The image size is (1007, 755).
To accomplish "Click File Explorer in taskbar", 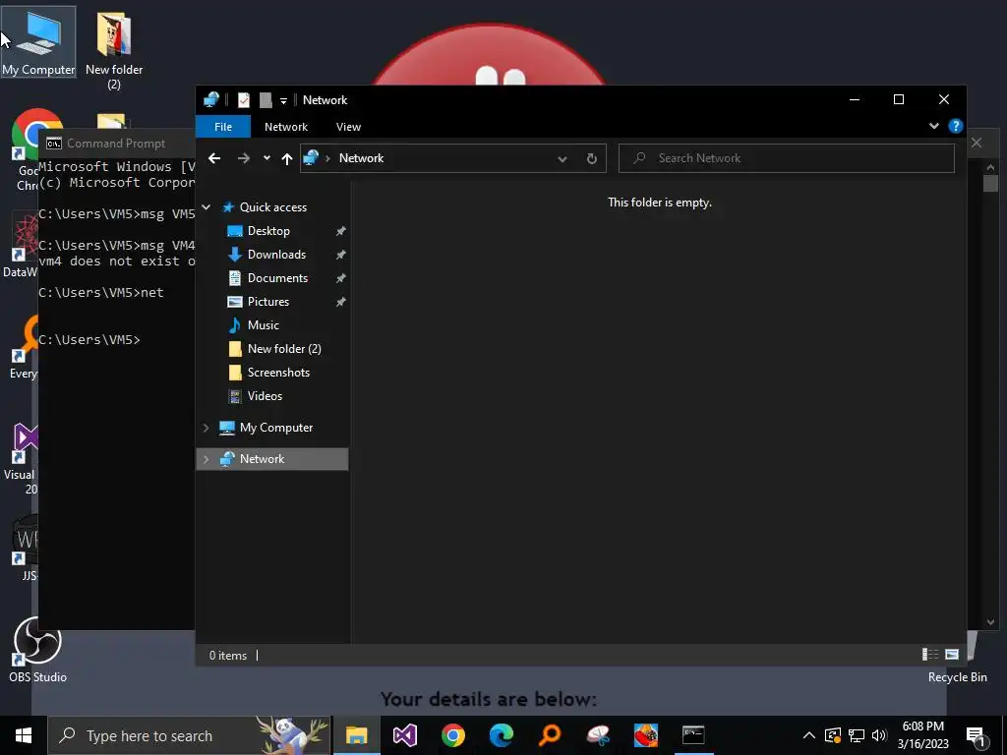I will 356,735.
